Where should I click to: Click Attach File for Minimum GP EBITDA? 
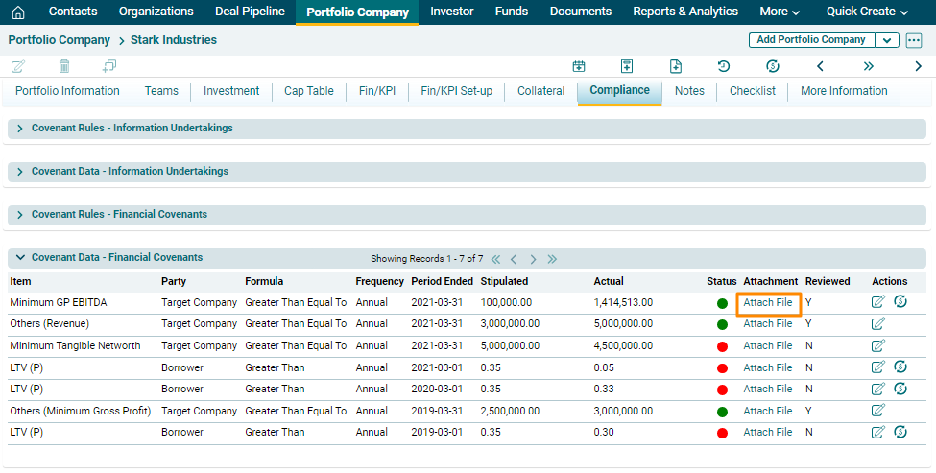click(x=768, y=303)
